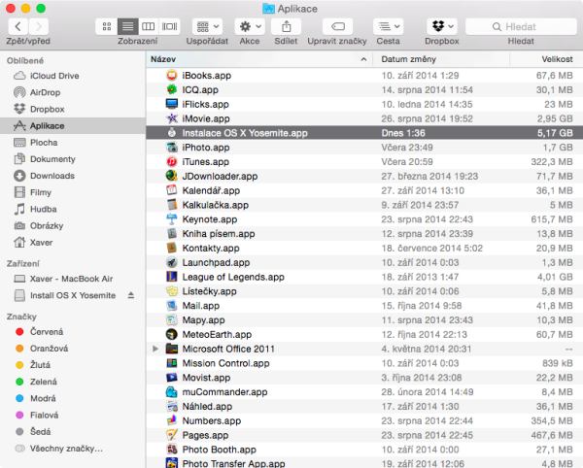This screenshot has height=468, width=583.
Task: Click the Sdílet share icon
Action: (x=287, y=25)
